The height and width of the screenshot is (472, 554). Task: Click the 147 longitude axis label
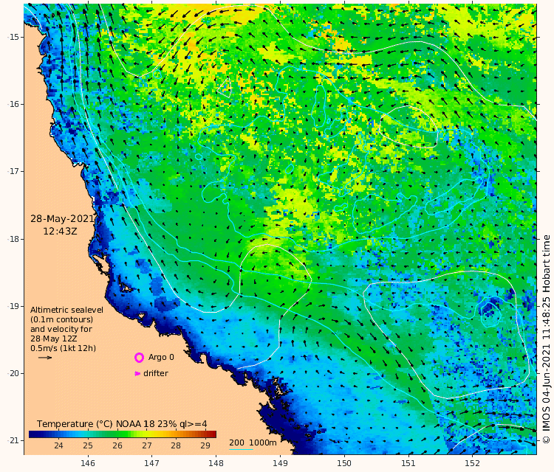pos(152,463)
